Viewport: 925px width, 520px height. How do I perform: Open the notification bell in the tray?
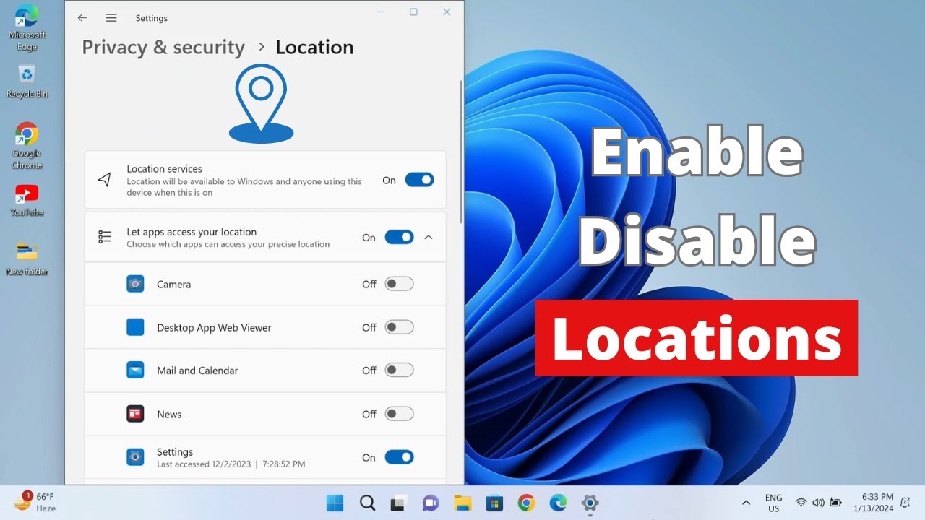905,503
